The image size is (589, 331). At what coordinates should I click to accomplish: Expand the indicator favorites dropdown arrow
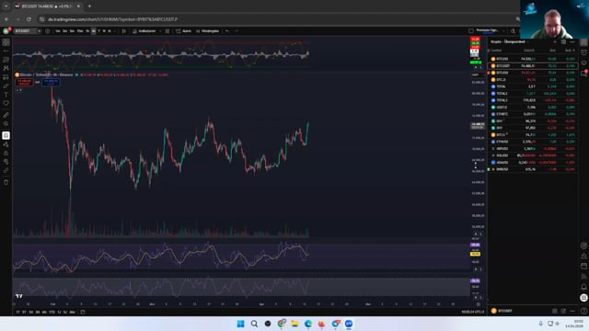click(160, 31)
